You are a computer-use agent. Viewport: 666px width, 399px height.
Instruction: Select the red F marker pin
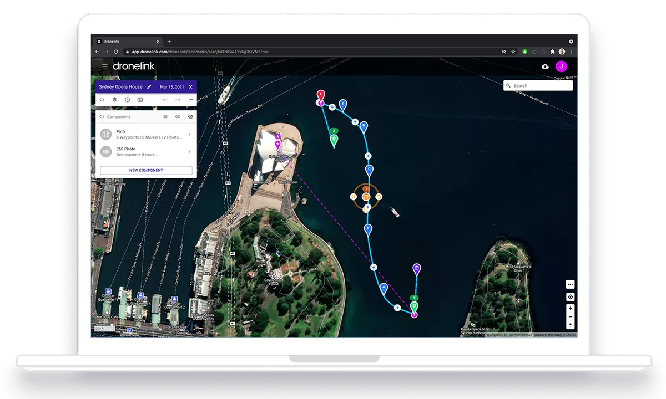(x=320, y=95)
